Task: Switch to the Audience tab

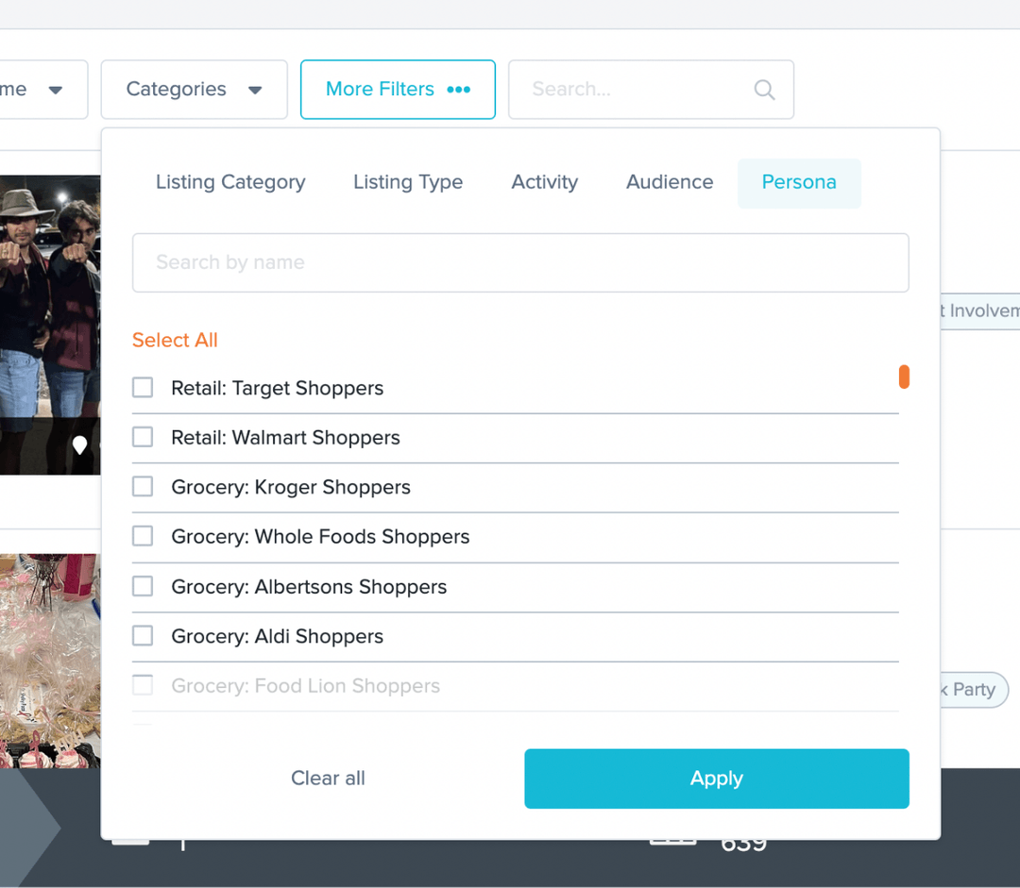Action: click(x=670, y=182)
